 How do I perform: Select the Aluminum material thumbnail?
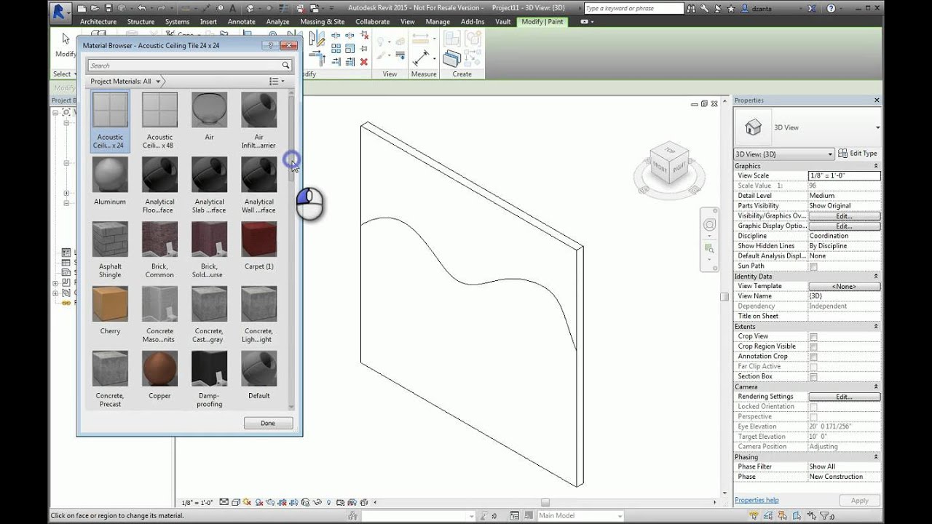point(110,175)
